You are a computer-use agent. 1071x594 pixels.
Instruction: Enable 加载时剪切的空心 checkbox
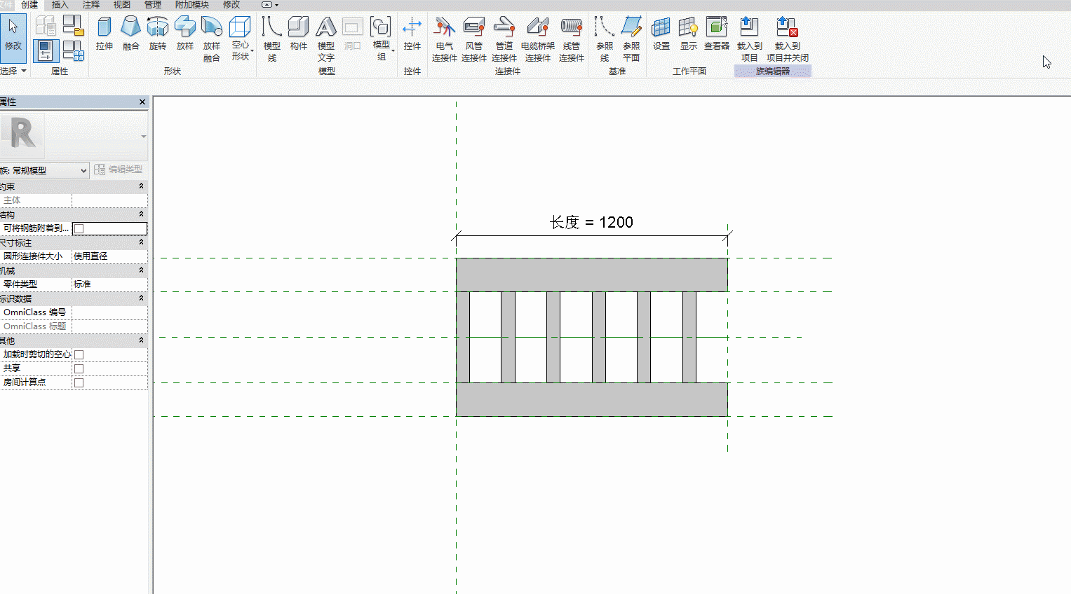pos(79,354)
